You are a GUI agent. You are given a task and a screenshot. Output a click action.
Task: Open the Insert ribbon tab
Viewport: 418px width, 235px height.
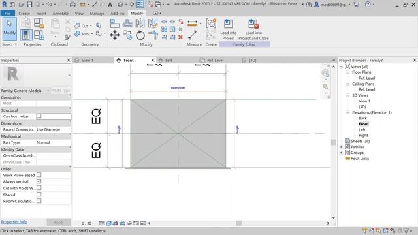pyautogui.click(x=41, y=13)
